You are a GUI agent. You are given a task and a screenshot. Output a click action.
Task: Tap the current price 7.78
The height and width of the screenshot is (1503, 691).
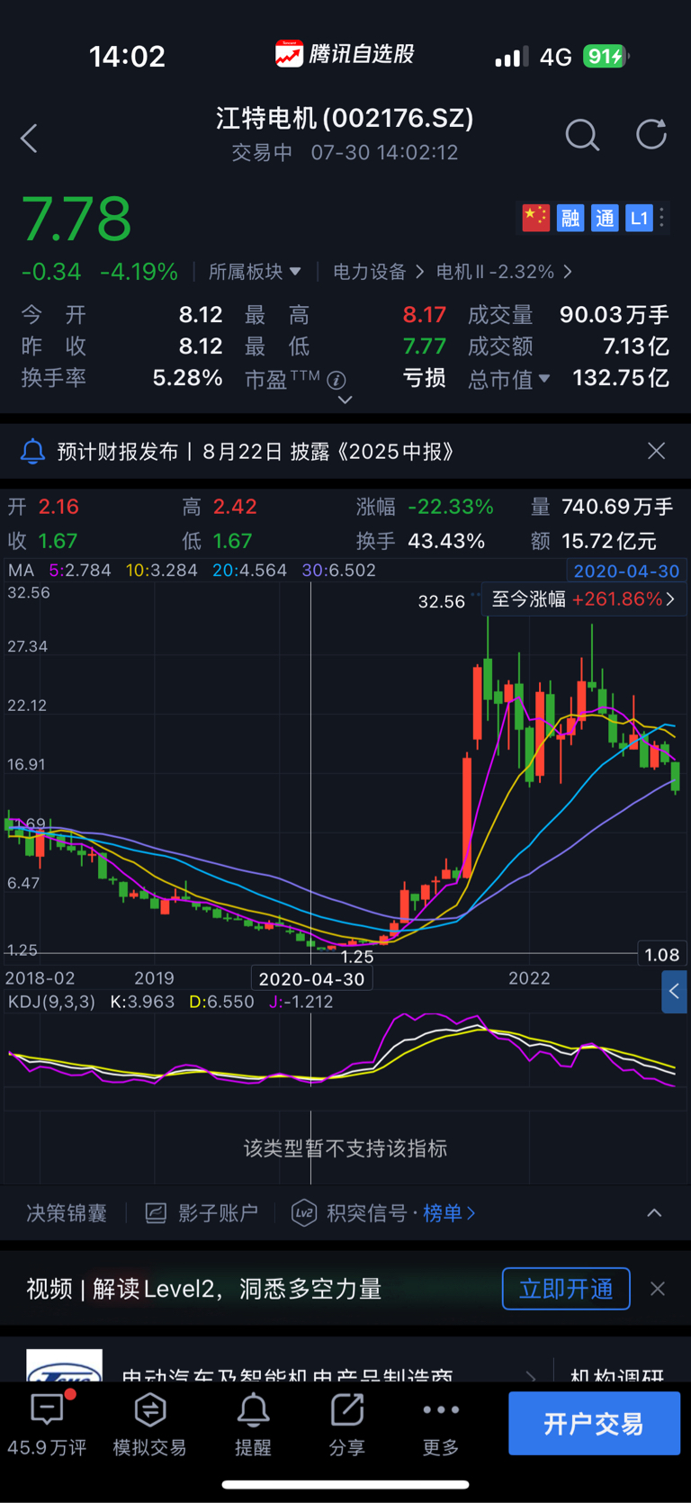(x=76, y=219)
